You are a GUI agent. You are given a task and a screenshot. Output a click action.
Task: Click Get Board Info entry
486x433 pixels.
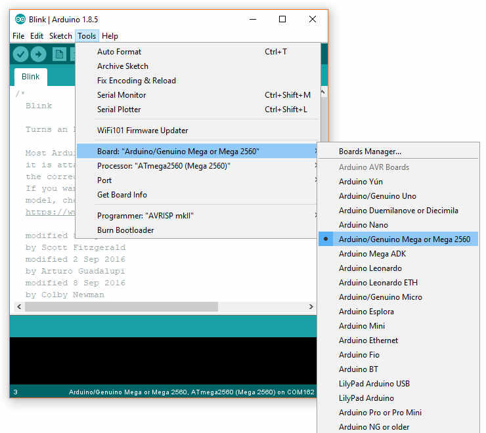coord(122,195)
